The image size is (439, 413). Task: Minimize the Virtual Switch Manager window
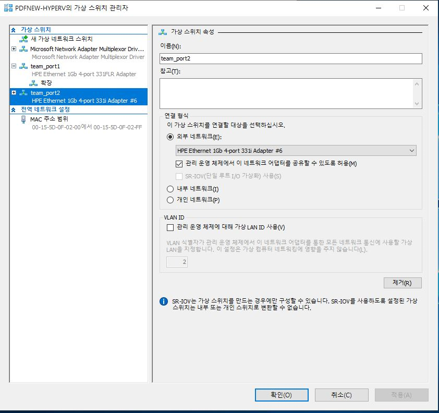(379, 8)
